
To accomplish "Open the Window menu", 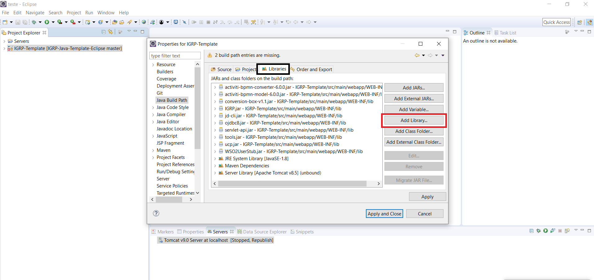I will coord(106,13).
